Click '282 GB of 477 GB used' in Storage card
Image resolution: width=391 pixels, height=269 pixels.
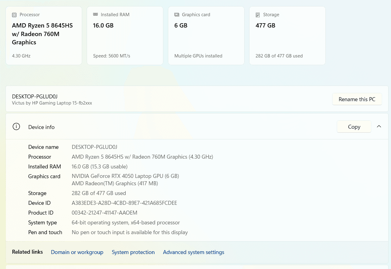pos(279,56)
